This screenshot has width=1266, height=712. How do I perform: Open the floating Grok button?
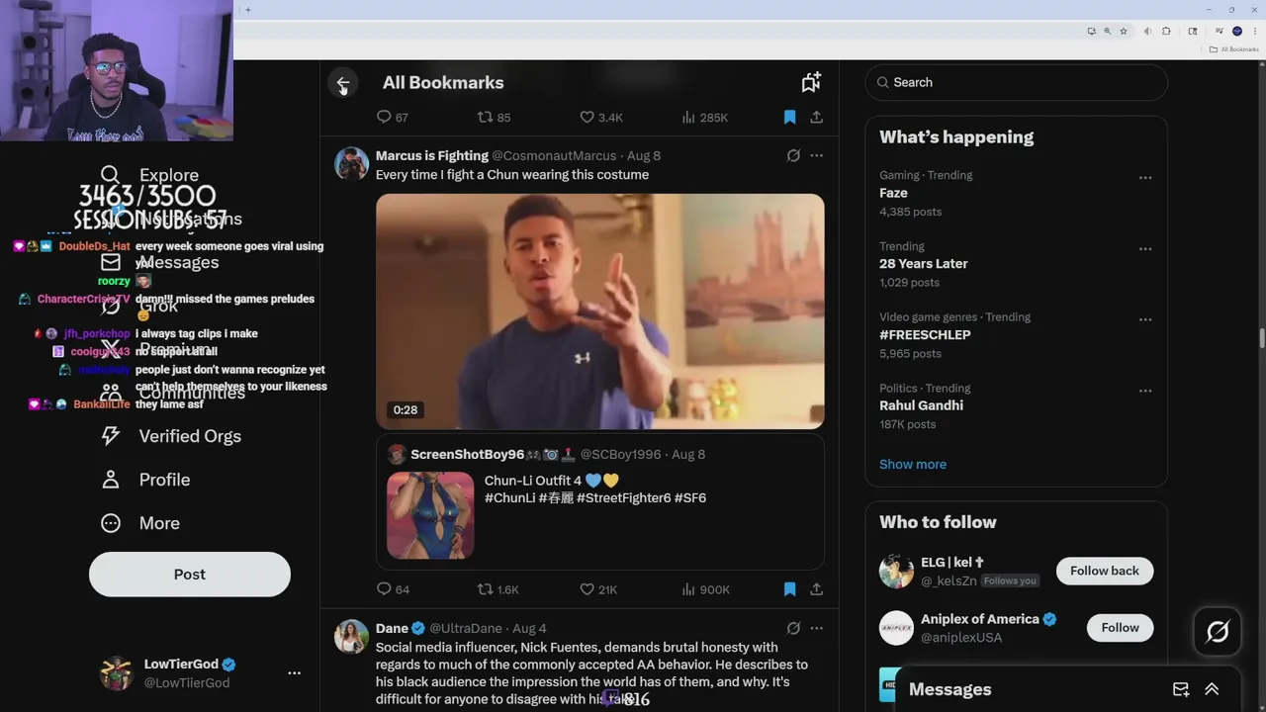[x=1218, y=631]
